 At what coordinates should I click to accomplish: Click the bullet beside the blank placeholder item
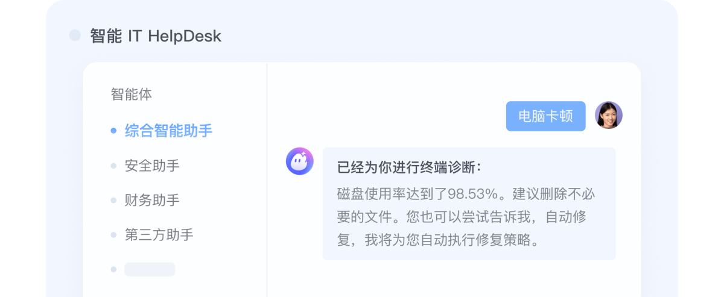[x=113, y=269]
